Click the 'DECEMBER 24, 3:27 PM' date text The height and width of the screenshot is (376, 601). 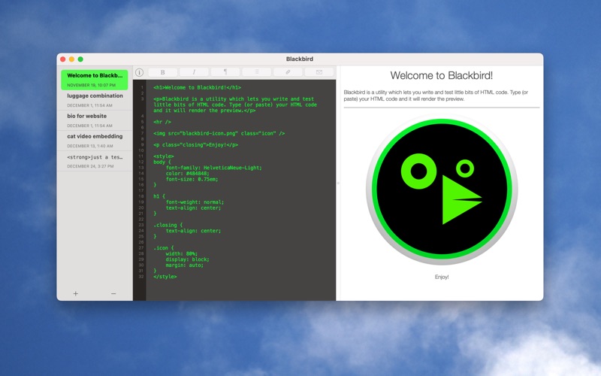(x=90, y=166)
